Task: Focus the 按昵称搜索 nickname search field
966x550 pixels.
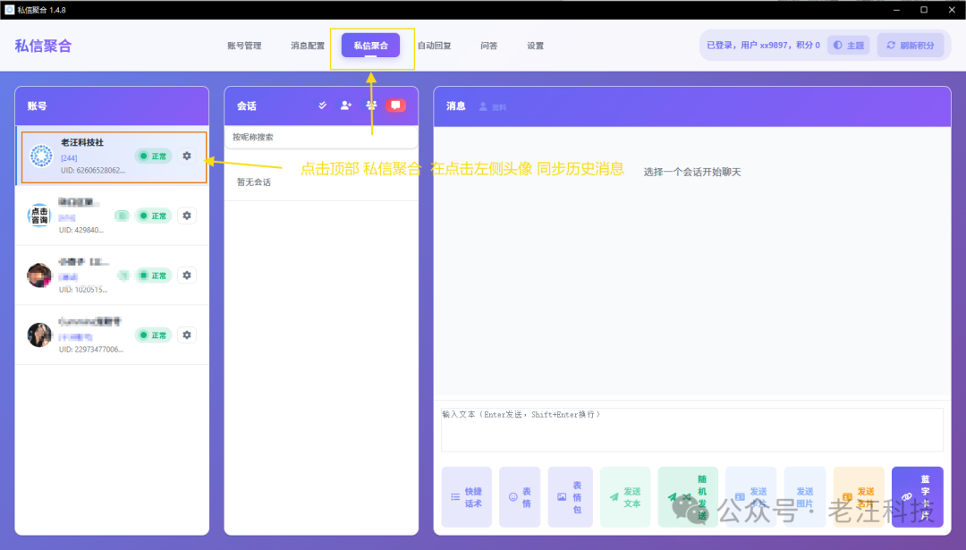Action: (321, 138)
